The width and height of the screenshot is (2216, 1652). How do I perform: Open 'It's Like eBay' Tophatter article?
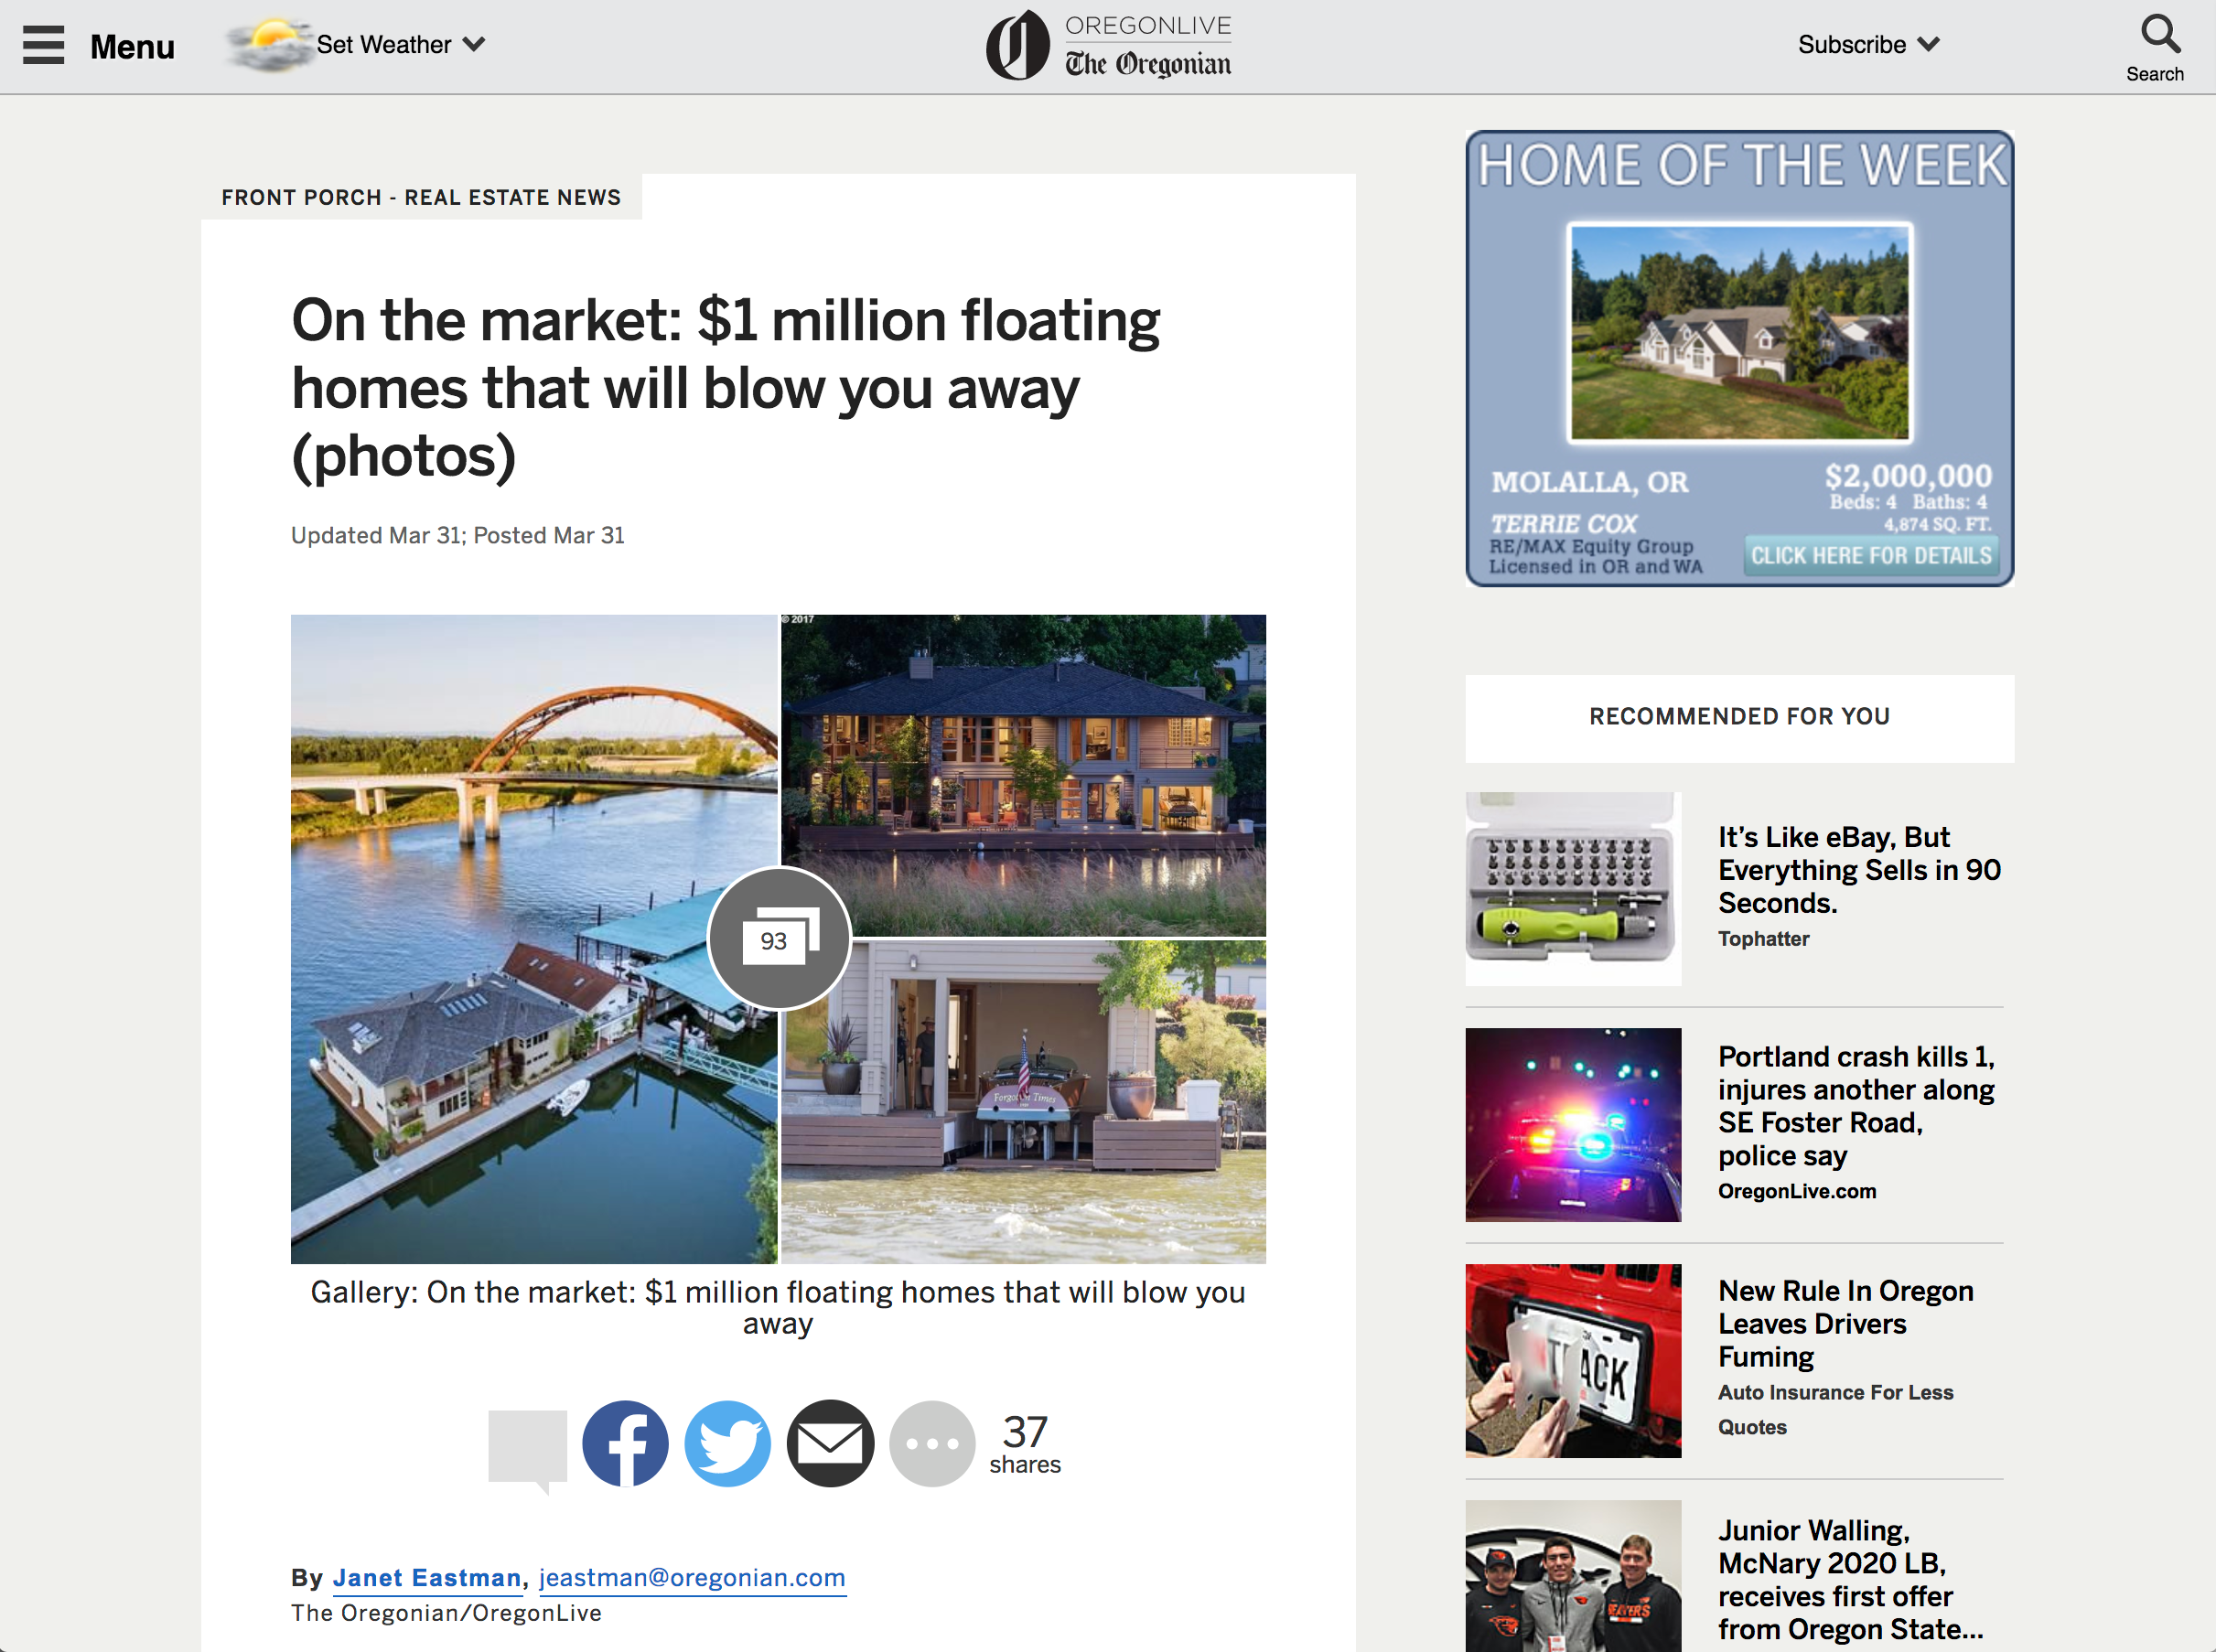click(1859, 869)
